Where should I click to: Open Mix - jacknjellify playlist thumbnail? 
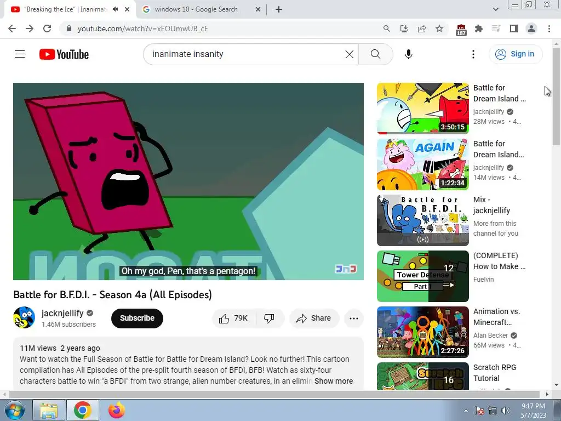422,220
